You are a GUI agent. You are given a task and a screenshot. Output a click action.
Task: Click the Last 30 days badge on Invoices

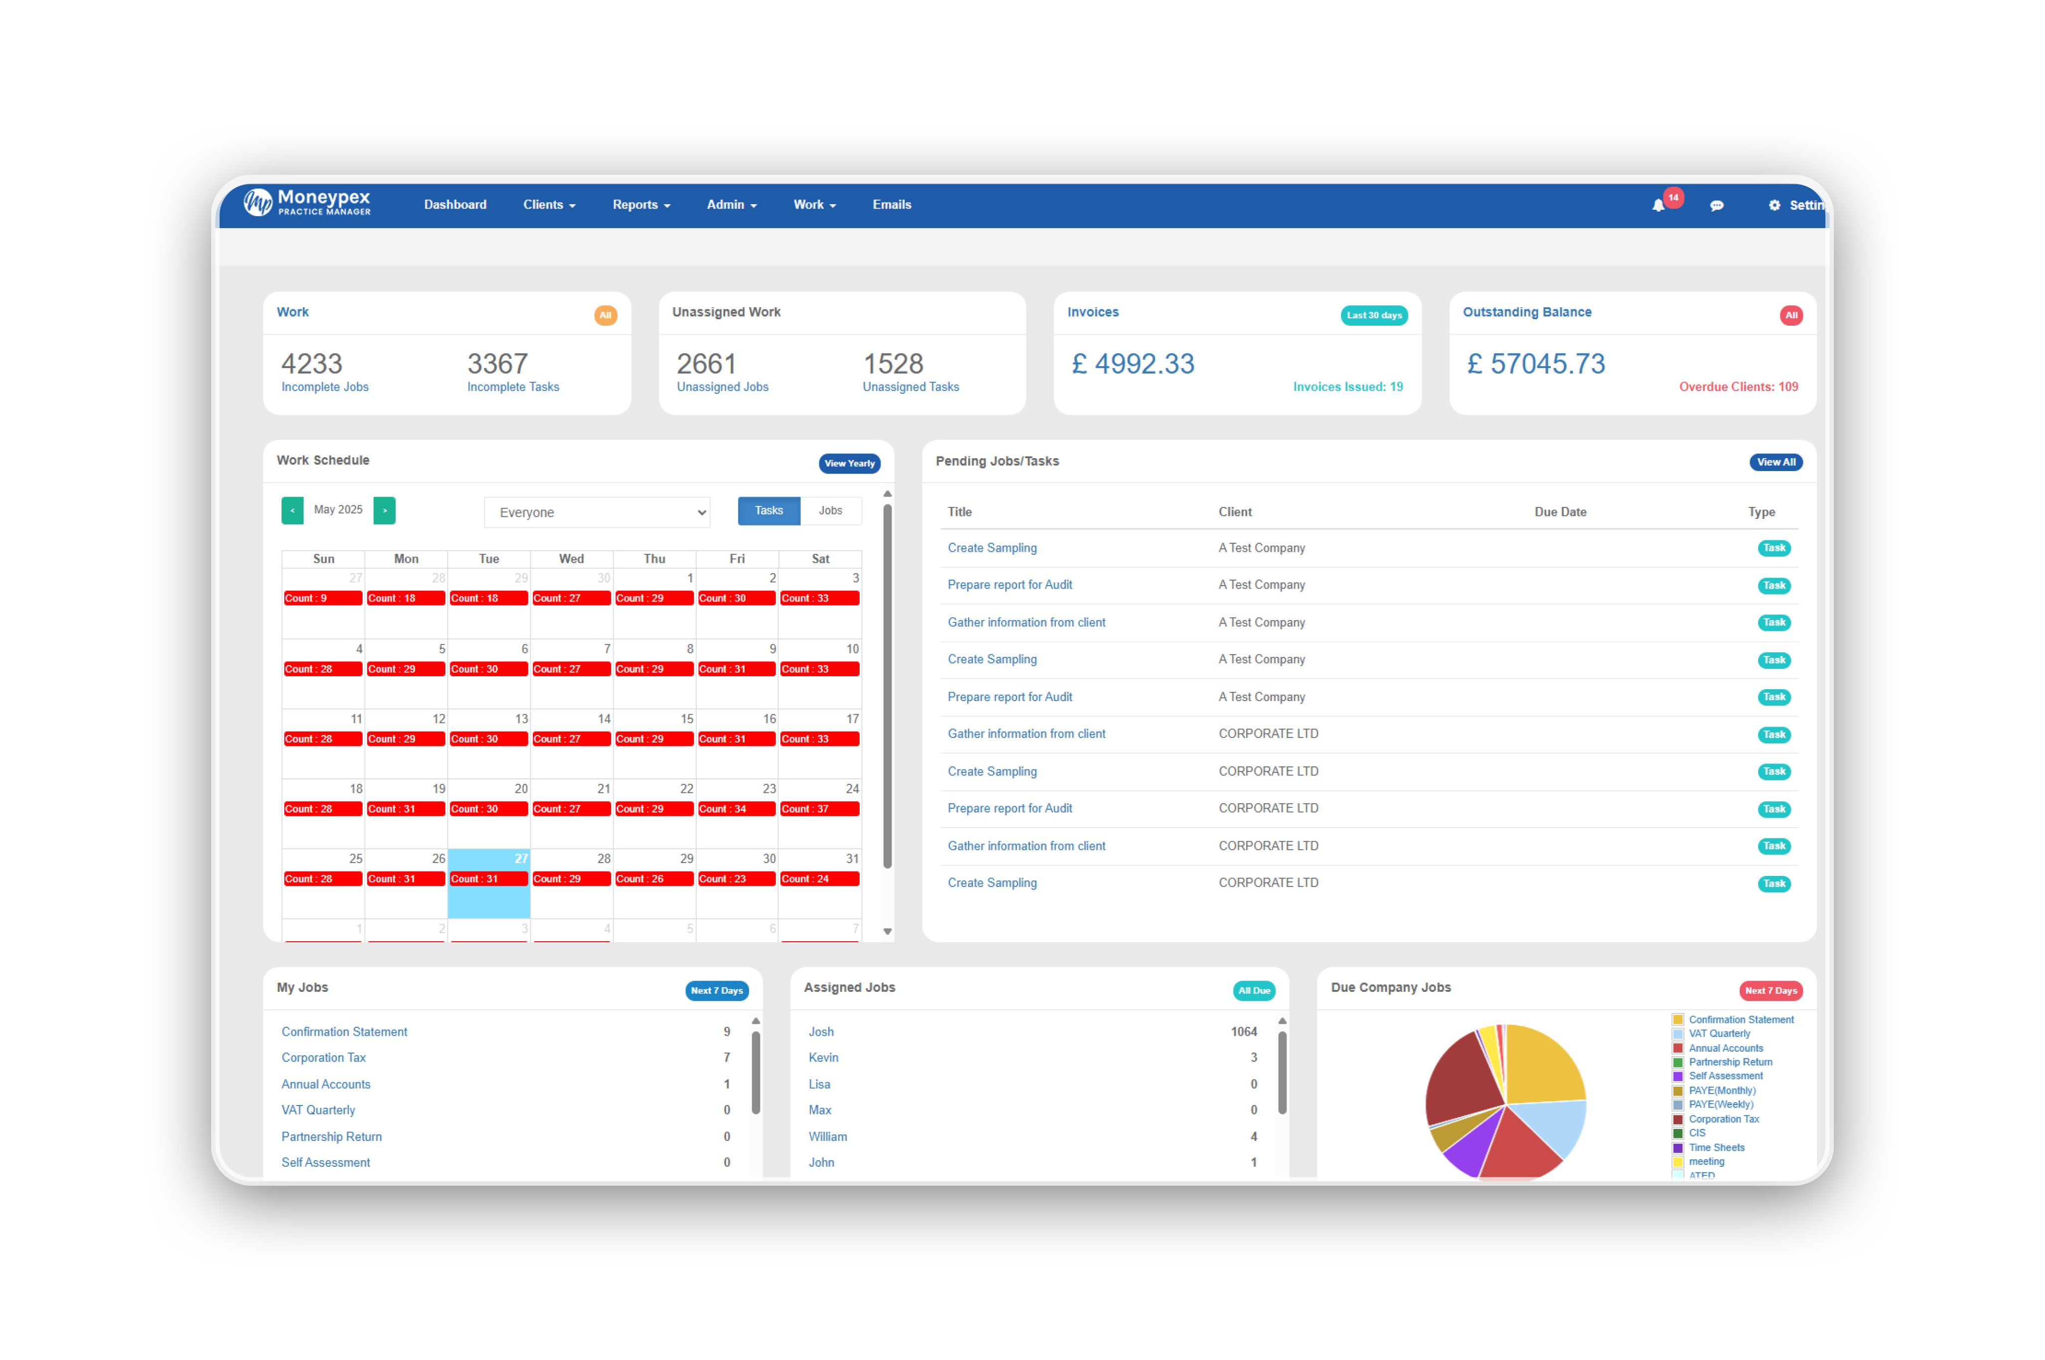coord(1375,315)
